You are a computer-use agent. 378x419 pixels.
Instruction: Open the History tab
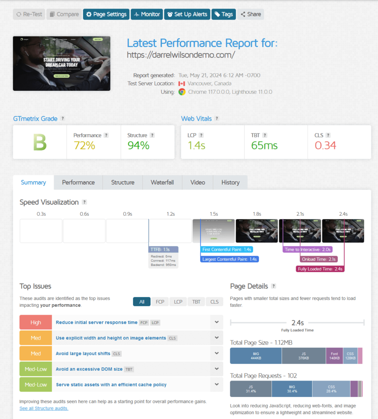point(230,182)
